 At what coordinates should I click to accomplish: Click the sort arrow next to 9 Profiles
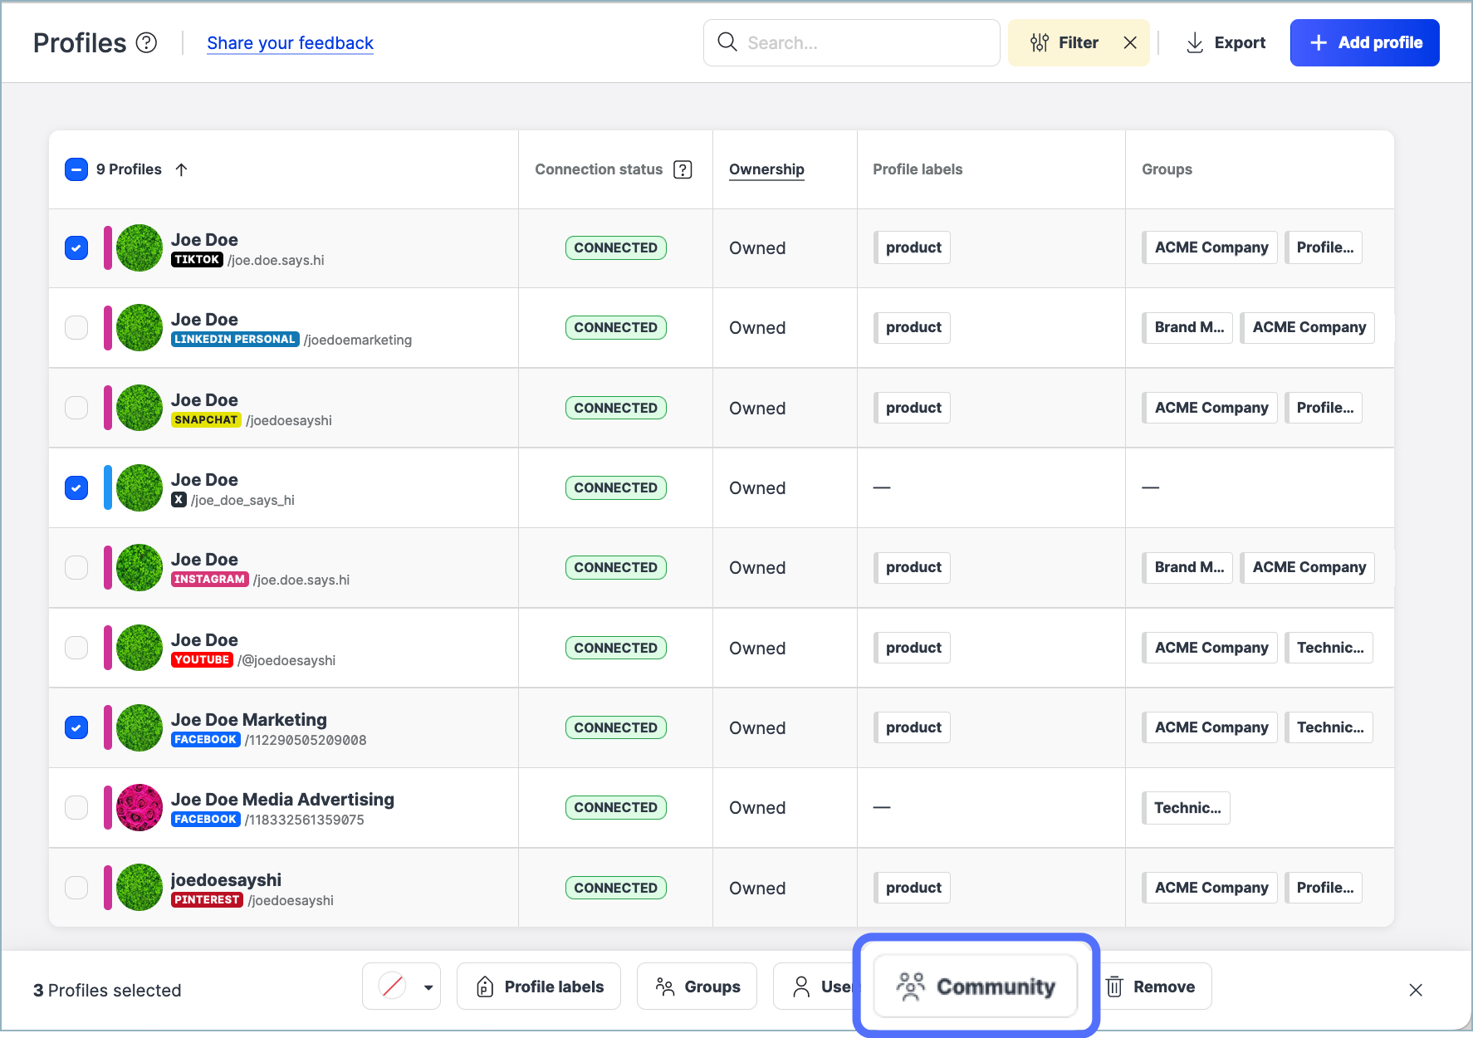point(182,169)
